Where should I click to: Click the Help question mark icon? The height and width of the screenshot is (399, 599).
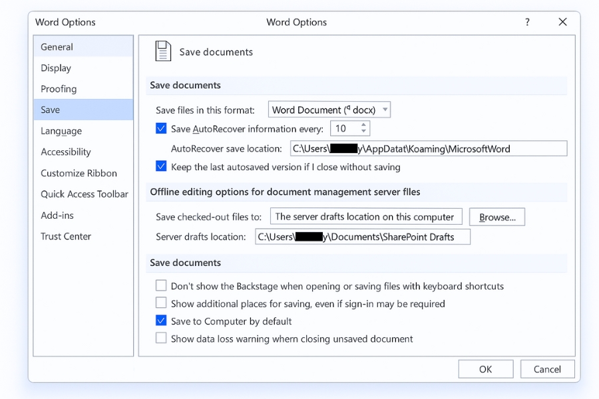[527, 22]
